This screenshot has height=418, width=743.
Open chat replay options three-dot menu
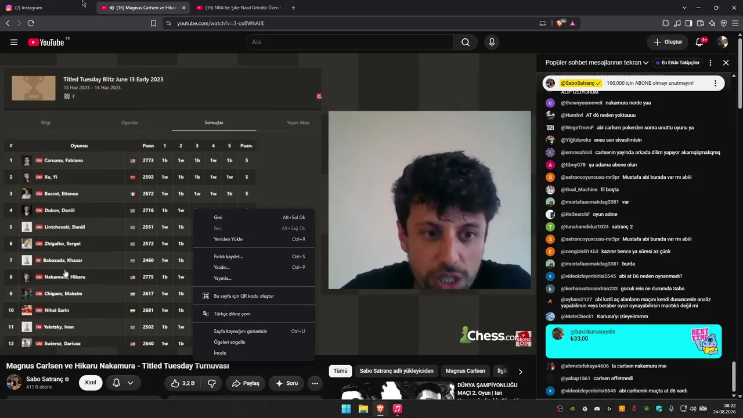[x=710, y=63]
